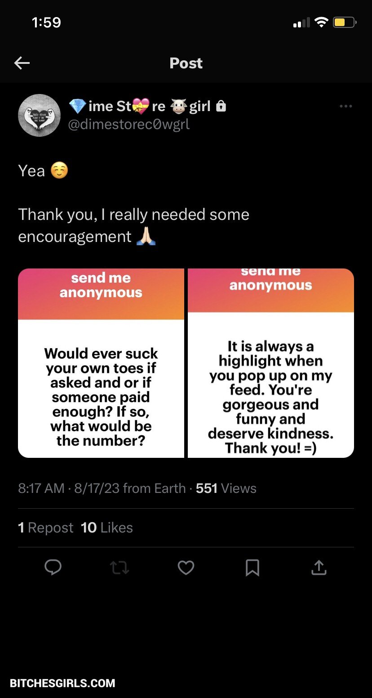Tap the lock icon beside the name
The width and height of the screenshot is (372, 698).
[221, 106]
